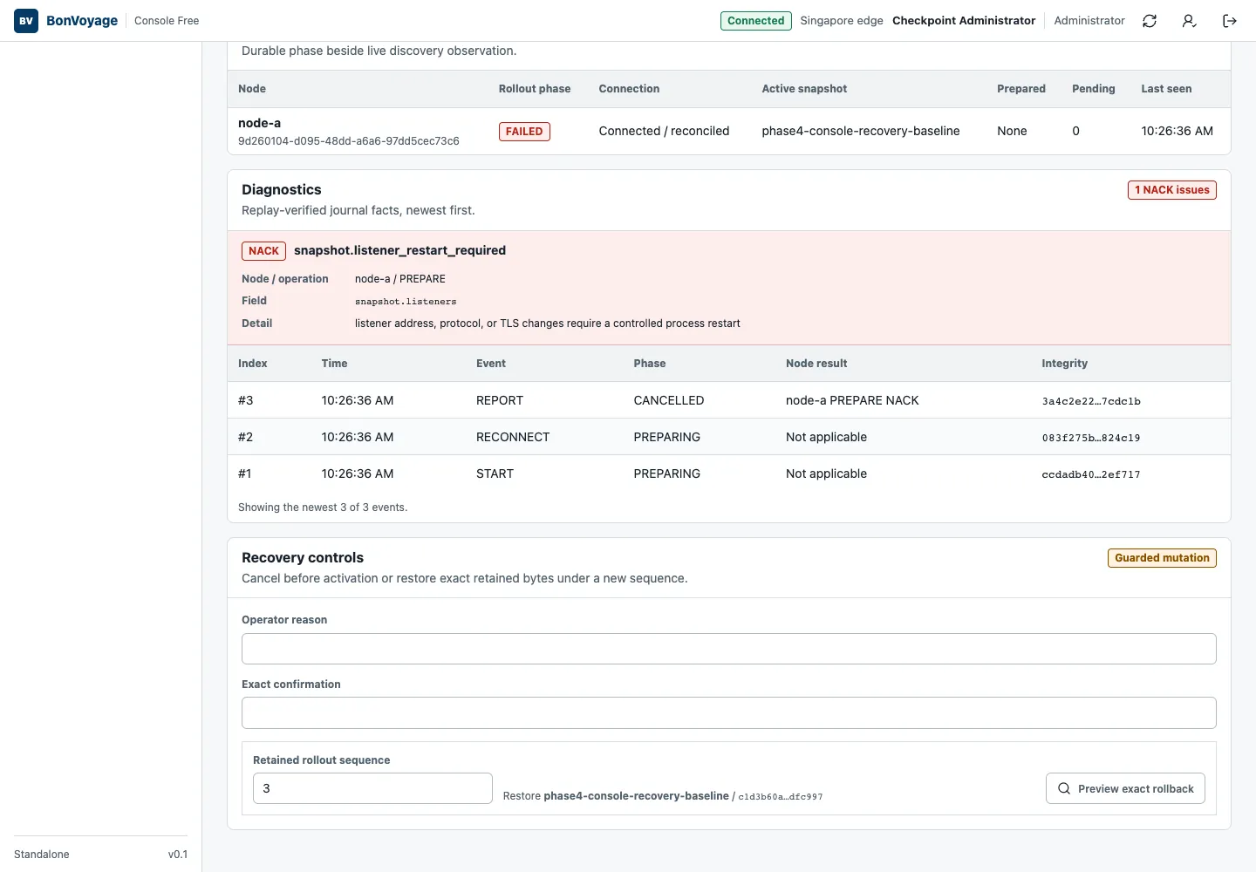1256x872 pixels.
Task: Select the node-a name cell
Action: [259, 123]
